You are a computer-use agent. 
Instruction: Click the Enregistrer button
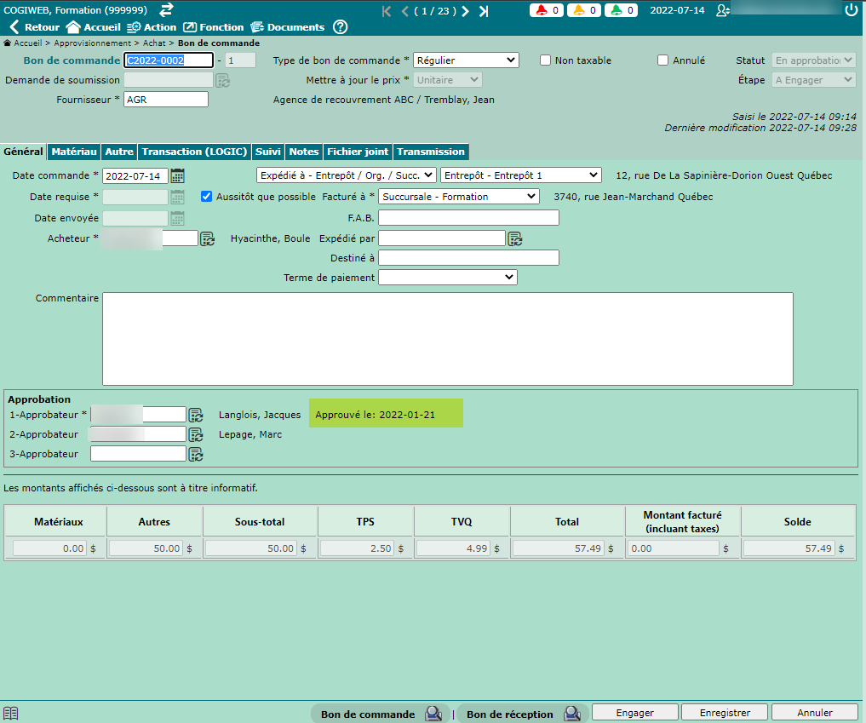[x=725, y=713]
